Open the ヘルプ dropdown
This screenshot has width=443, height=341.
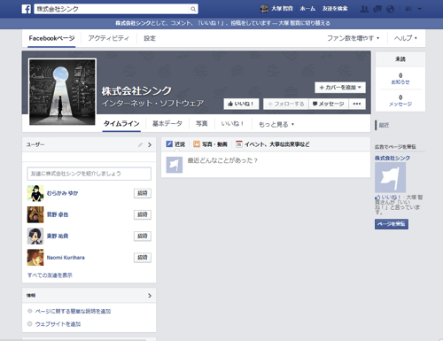pyautogui.click(x=406, y=38)
